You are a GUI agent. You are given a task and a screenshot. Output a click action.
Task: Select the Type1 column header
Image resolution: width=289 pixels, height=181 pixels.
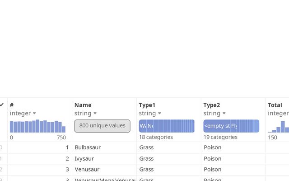click(x=147, y=105)
